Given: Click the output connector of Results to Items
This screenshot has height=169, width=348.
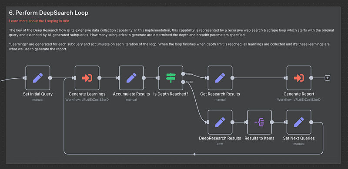Looking at the screenshot, I should click(x=271, y=122).
